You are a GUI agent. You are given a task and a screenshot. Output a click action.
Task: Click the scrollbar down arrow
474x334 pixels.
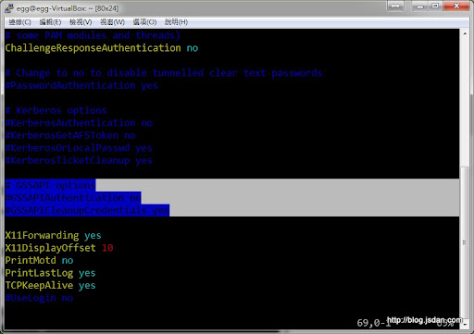tap(465, 325)
